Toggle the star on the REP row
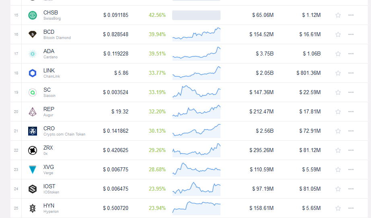Image resolution: width=371 pixels, height=218 pixels. [338, 112]
